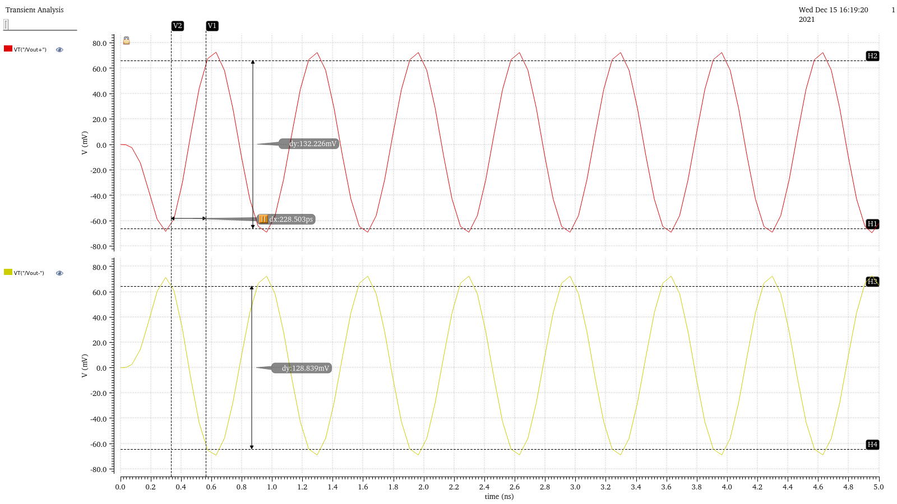This screenshot has width=897, height=504.
Task: Select the H4 horizontal marker label
Action: click(872, 445)
